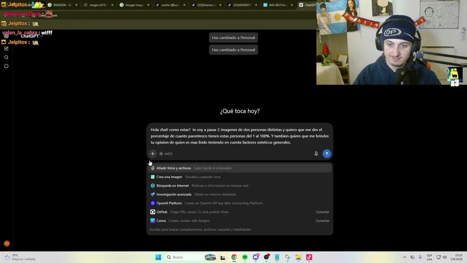Close the 'BRAEDEN' browser tab
Viewport: 467px width, 263px height.
[x=76, y=5]
